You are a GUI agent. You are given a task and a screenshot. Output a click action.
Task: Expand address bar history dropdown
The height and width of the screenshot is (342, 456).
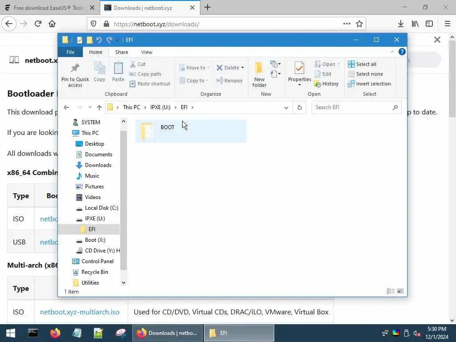click(x=286, y=108)
